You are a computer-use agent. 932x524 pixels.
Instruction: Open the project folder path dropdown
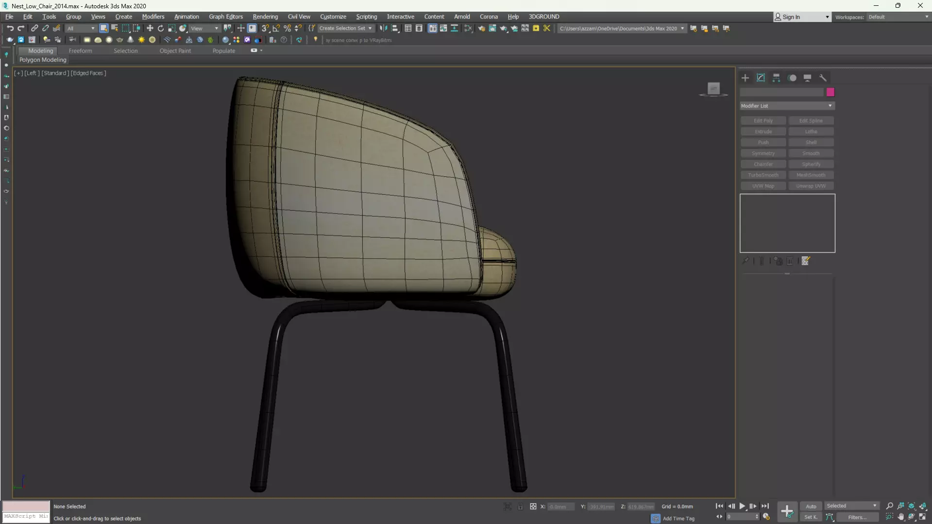click(x=682, y=28)
